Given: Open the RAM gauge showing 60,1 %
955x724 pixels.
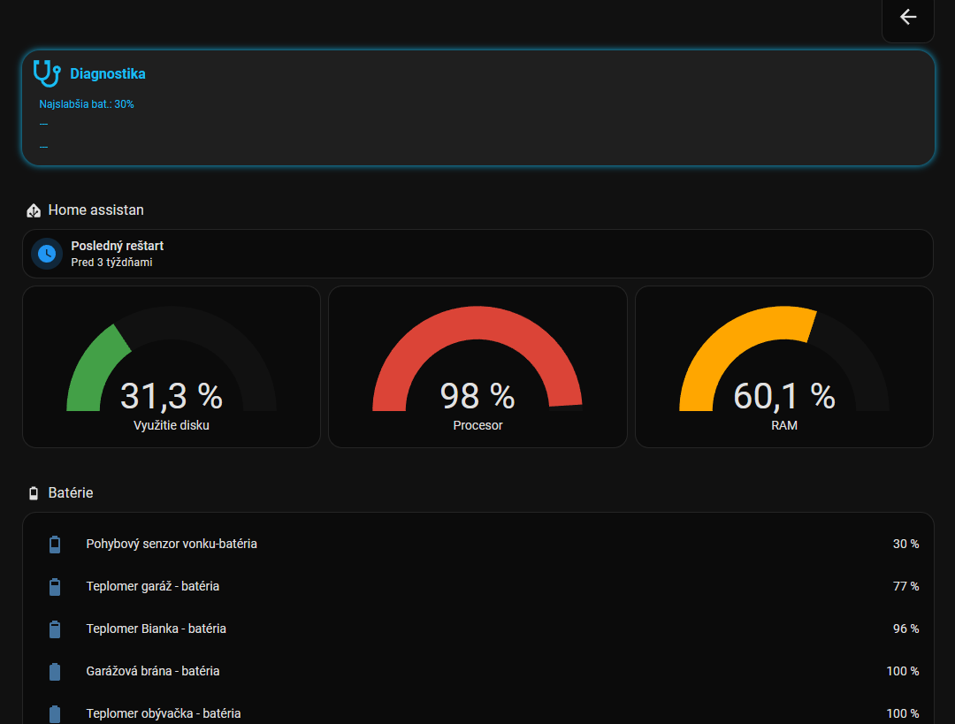Looking at the screenshot, I should [783, 367].
